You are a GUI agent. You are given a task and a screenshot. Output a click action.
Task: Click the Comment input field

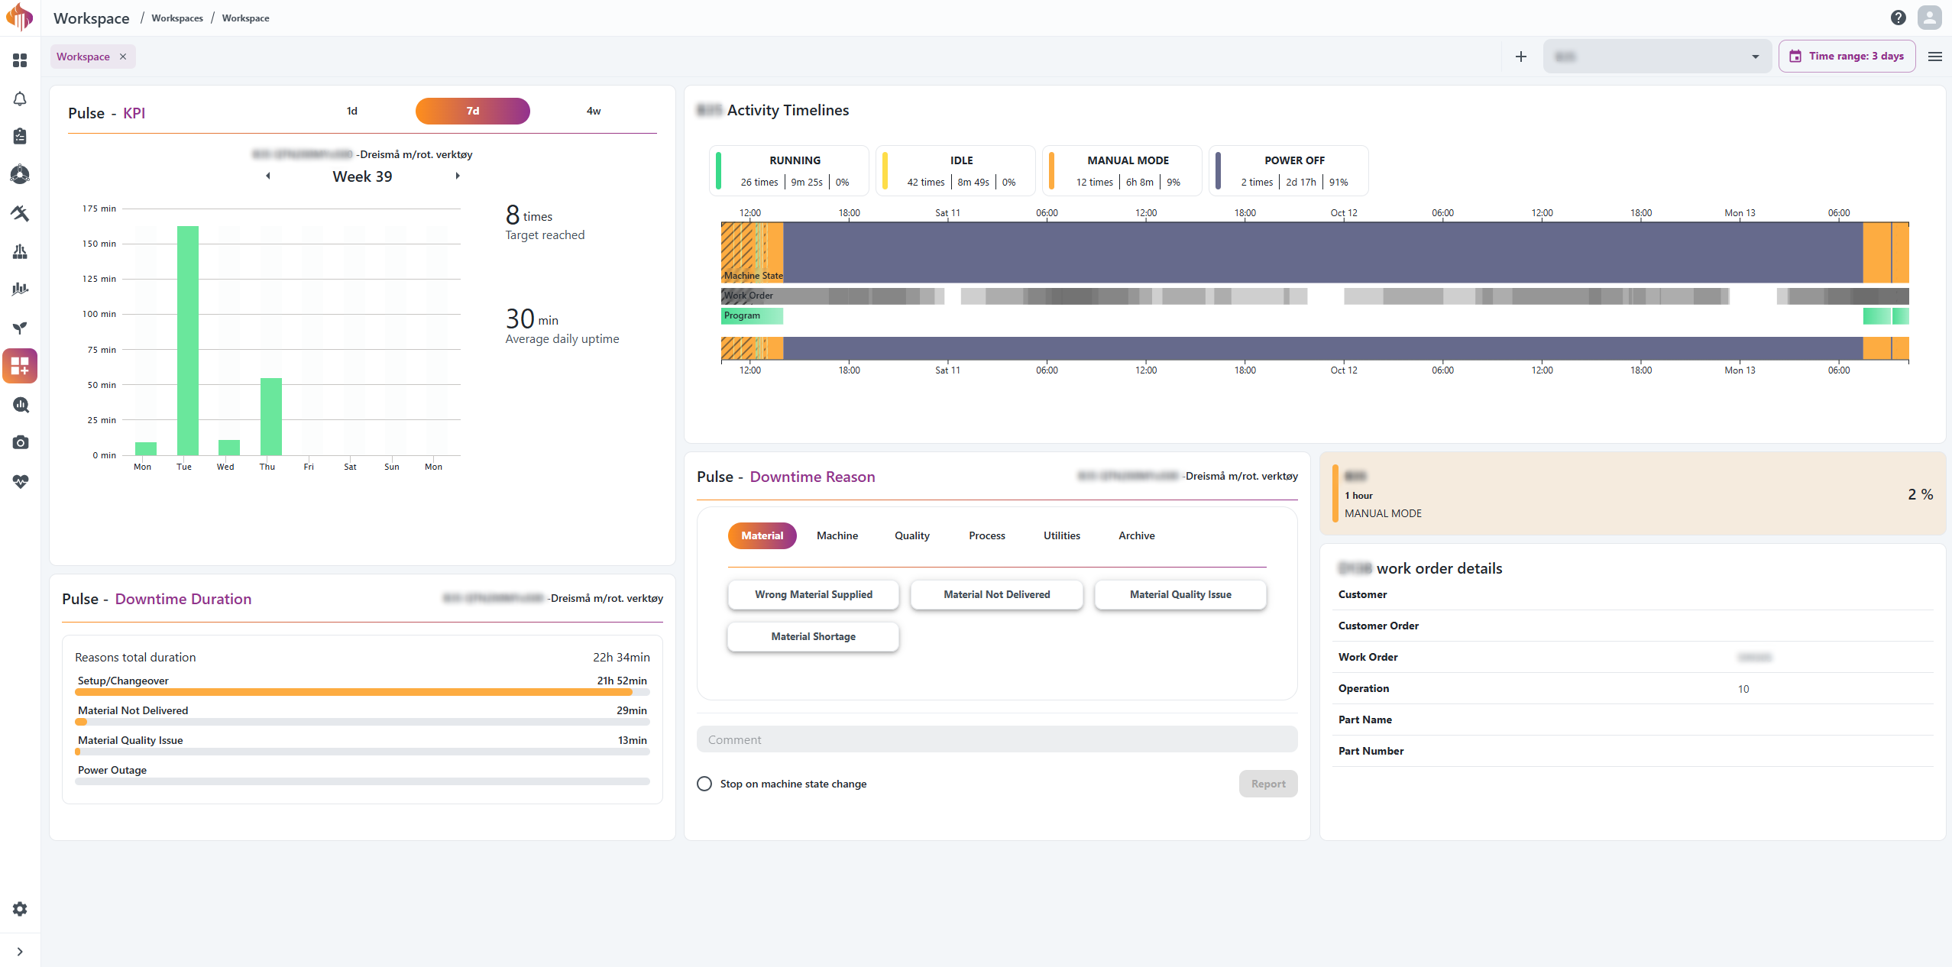point(996,739)
